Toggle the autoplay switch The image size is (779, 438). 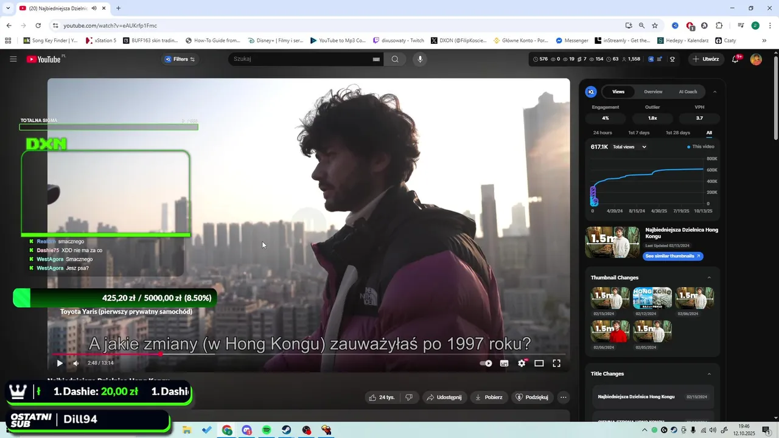click(486, 363)
